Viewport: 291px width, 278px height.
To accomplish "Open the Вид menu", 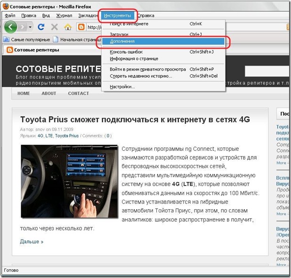I will 46,16.
